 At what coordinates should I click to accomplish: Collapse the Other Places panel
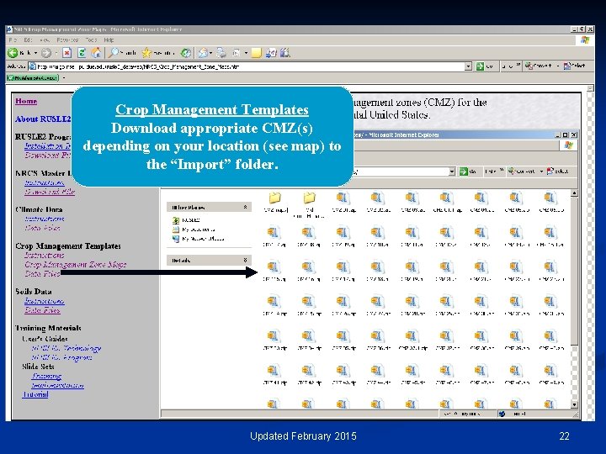coord(245,208)
